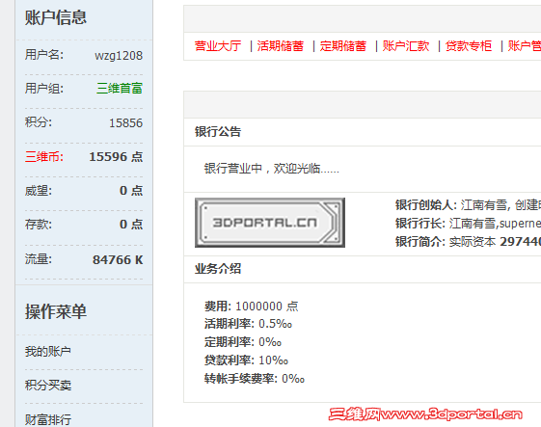Click 费用 1000000 点 line
This screenshot has height=427, width=541.
(251, 306)
